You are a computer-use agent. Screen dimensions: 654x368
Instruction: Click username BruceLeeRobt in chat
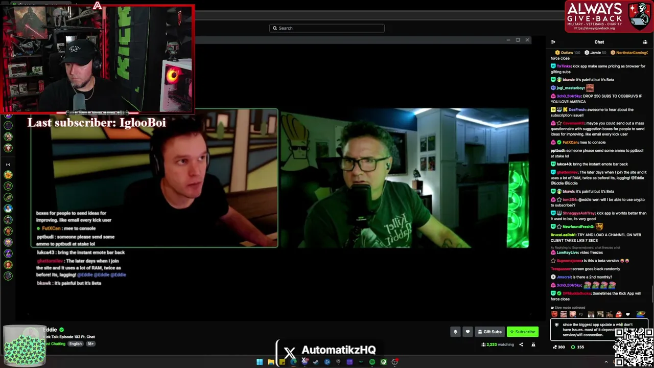click(x=563, y=235)
